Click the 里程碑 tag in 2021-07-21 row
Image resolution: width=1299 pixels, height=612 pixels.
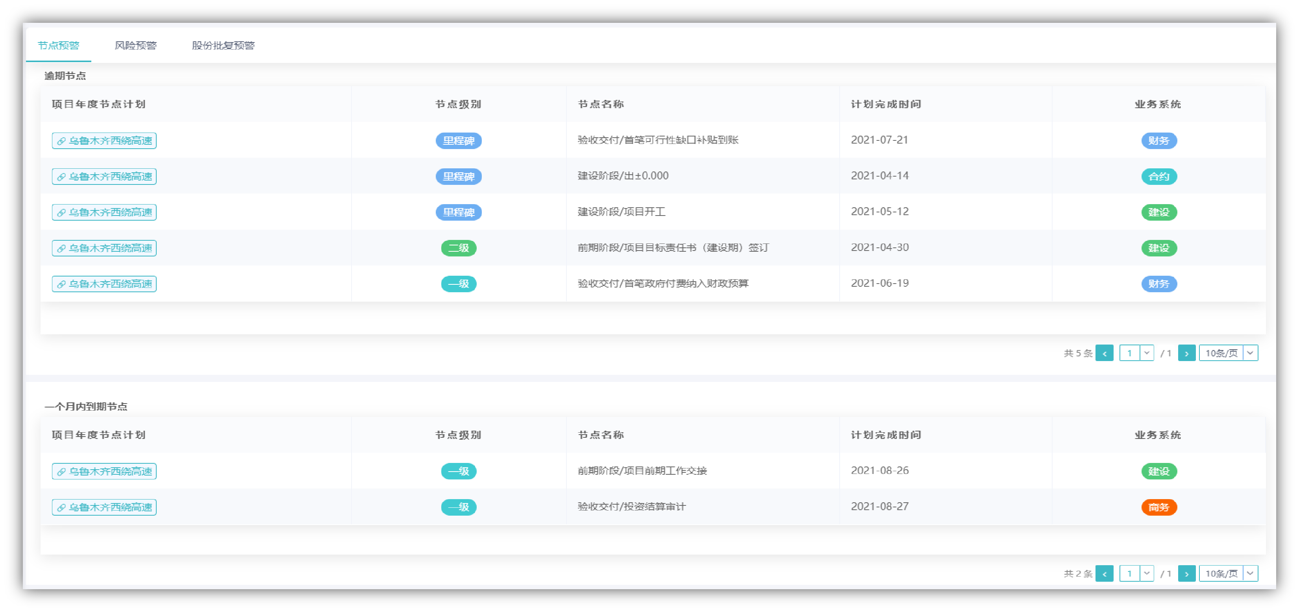(458, 140)
